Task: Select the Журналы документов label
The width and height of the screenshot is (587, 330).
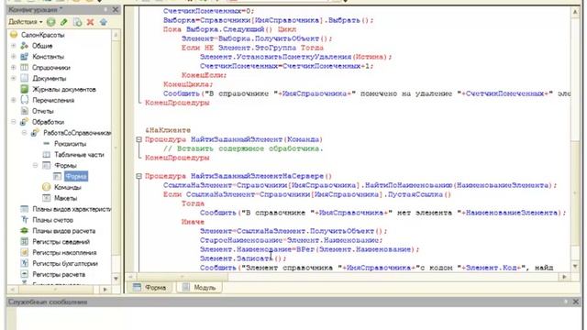Action: [64, 89]
